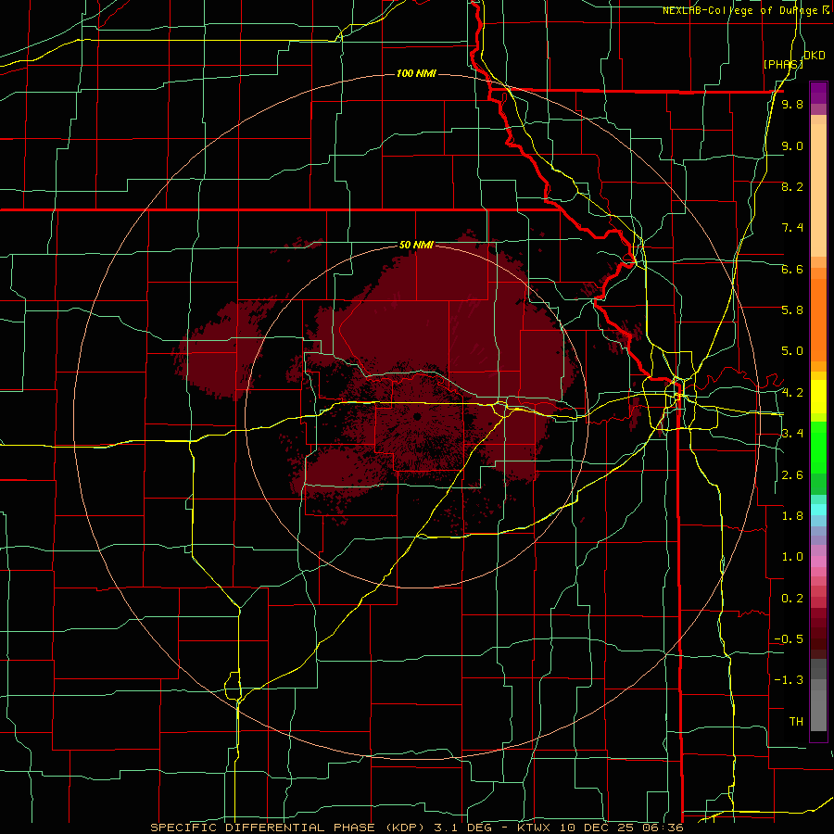Pick the cyan band of the color bar
Screen dimensions: 834x834
coord(818,510)
